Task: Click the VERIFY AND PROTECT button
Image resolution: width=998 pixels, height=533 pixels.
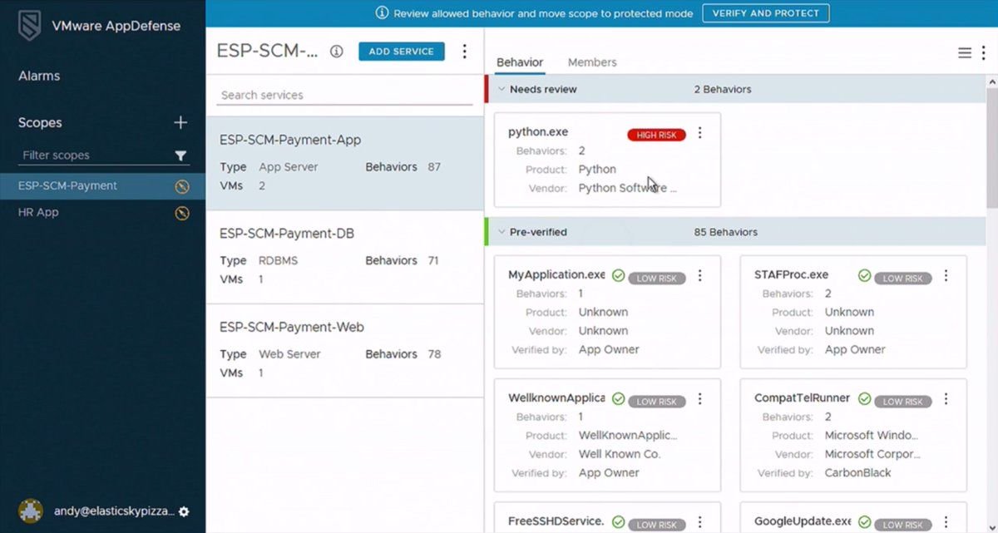Action: tap(766, 13)
